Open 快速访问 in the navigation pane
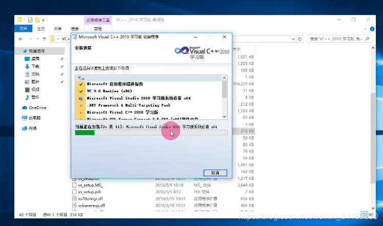383x226 pixels. (x=36, y=51)
